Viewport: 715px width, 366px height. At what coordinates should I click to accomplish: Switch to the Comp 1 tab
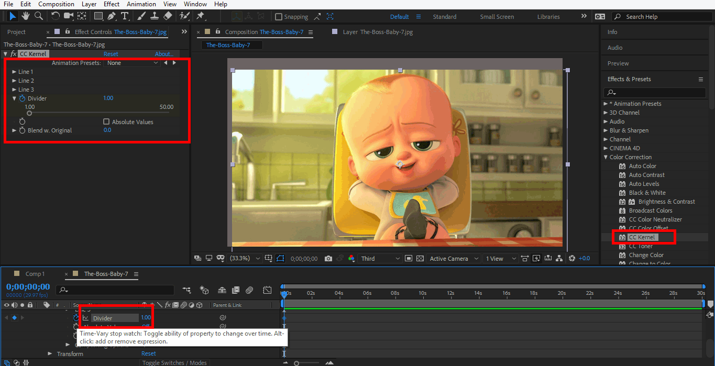[x=36, y=273]
